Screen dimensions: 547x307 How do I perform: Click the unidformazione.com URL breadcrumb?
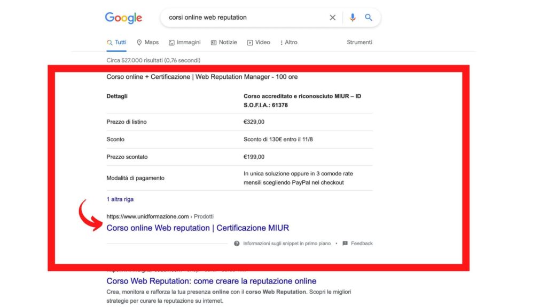point(160,216)
